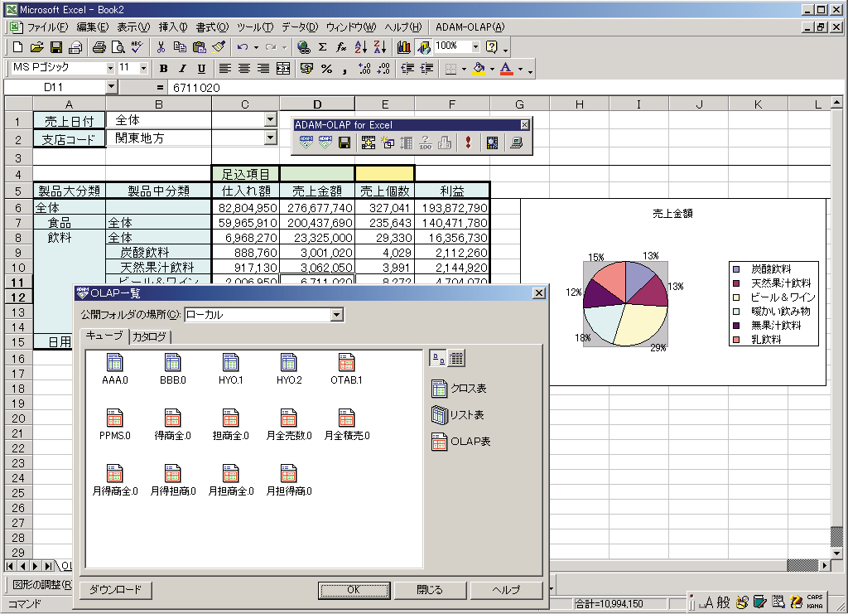Save workbook with the Standard toolbar floppy icon
This screenshot has height=614, width=848.
click(x=56, y=47)
